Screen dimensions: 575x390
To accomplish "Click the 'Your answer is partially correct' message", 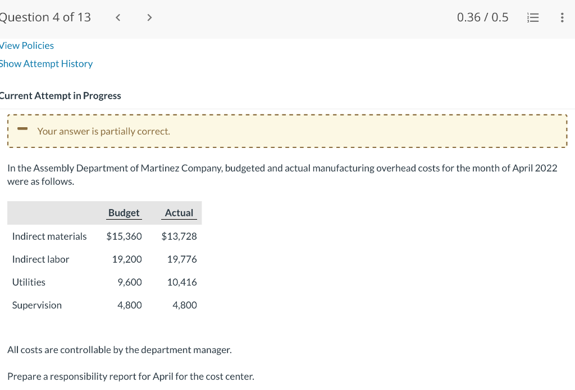I will [103, 131].
